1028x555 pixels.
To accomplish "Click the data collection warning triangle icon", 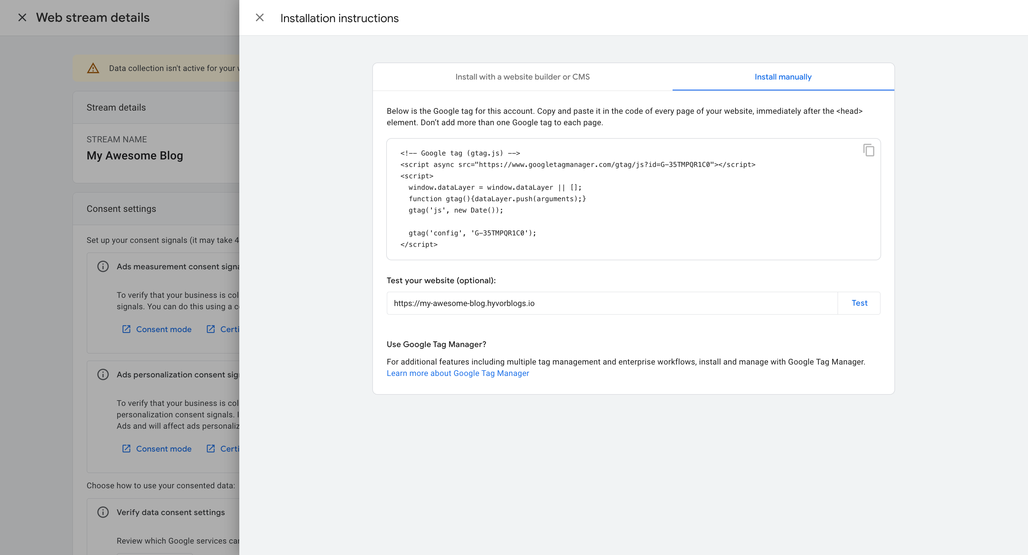I will pos(93,68).
